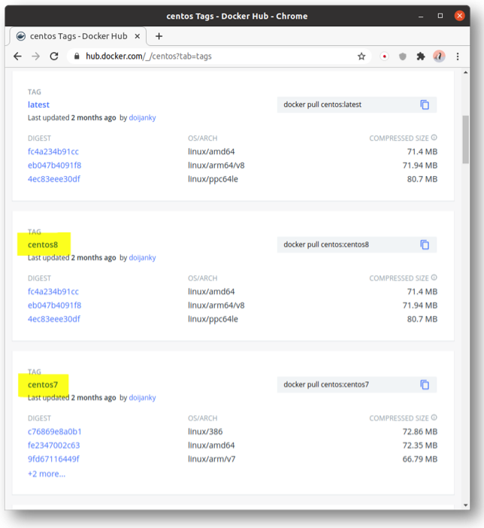Select the centos Tags - Docker Hub tab
The width and height of the screenshot is (484, 528).
pos(77,36)
